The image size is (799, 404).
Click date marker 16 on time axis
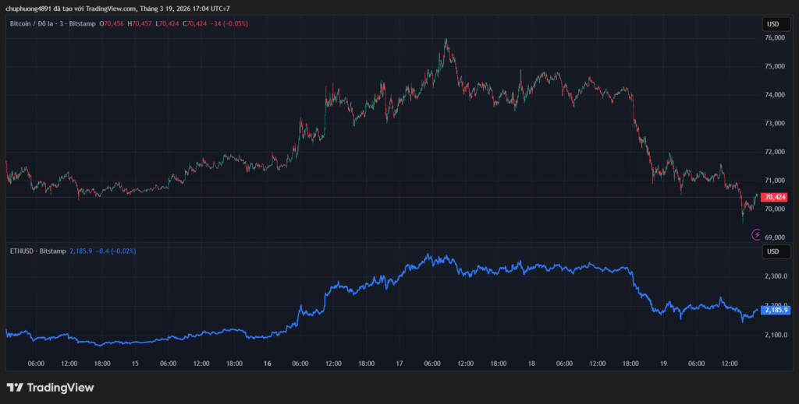(268, 364)
